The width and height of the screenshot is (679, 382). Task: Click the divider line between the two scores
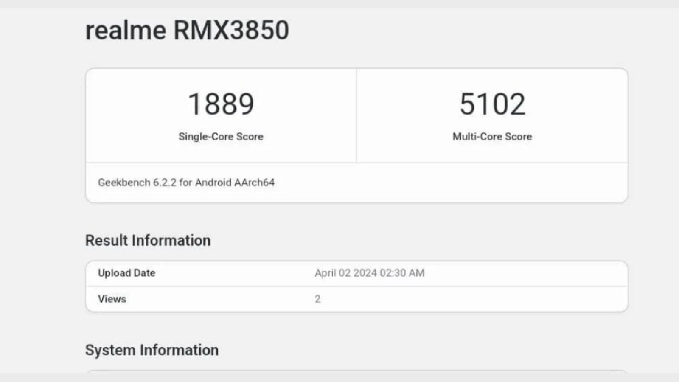(x=356, y=115)
